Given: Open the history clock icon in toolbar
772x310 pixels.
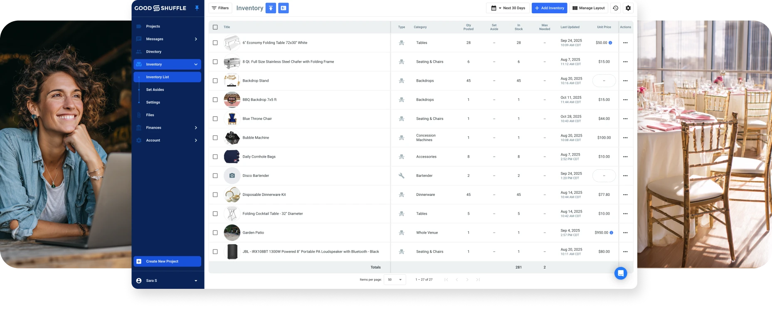Looking at the screenshot, I should click(x=615, y=8).
